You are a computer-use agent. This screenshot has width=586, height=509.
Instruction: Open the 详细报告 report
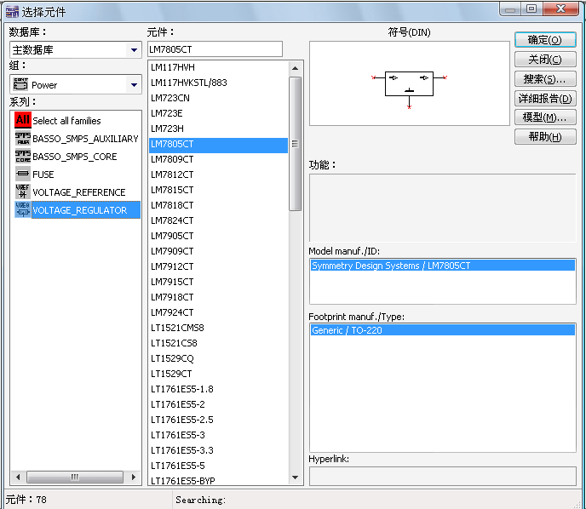(x=545, y=99)
